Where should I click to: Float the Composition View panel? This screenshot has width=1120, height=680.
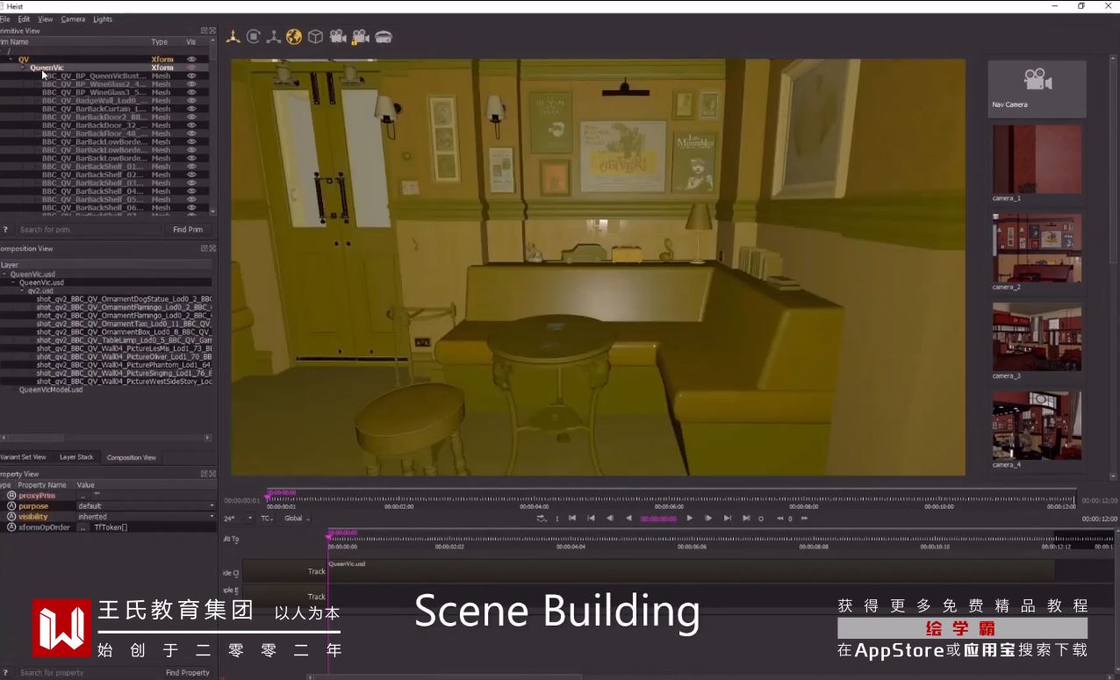pos(205,248)
